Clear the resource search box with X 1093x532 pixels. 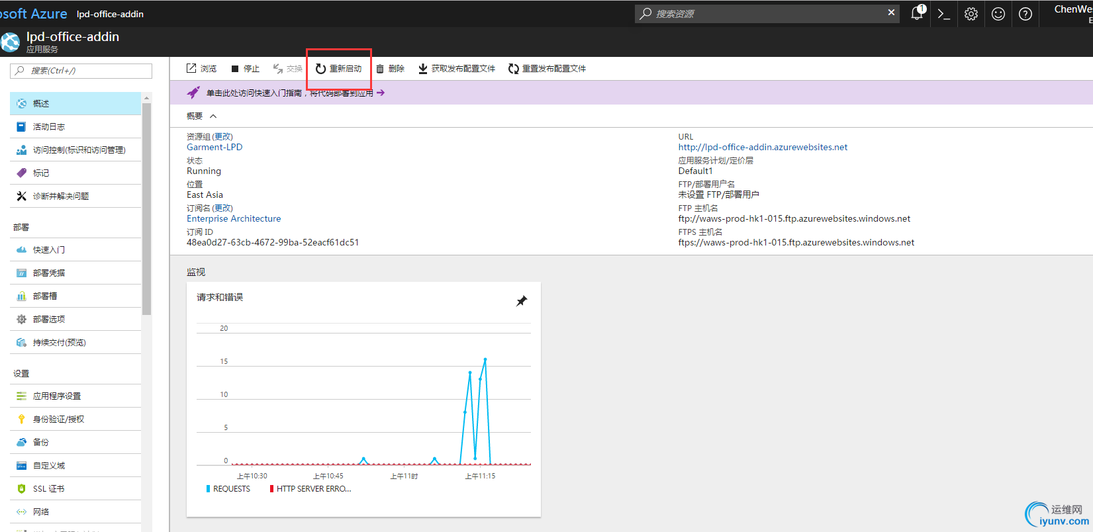891,13
